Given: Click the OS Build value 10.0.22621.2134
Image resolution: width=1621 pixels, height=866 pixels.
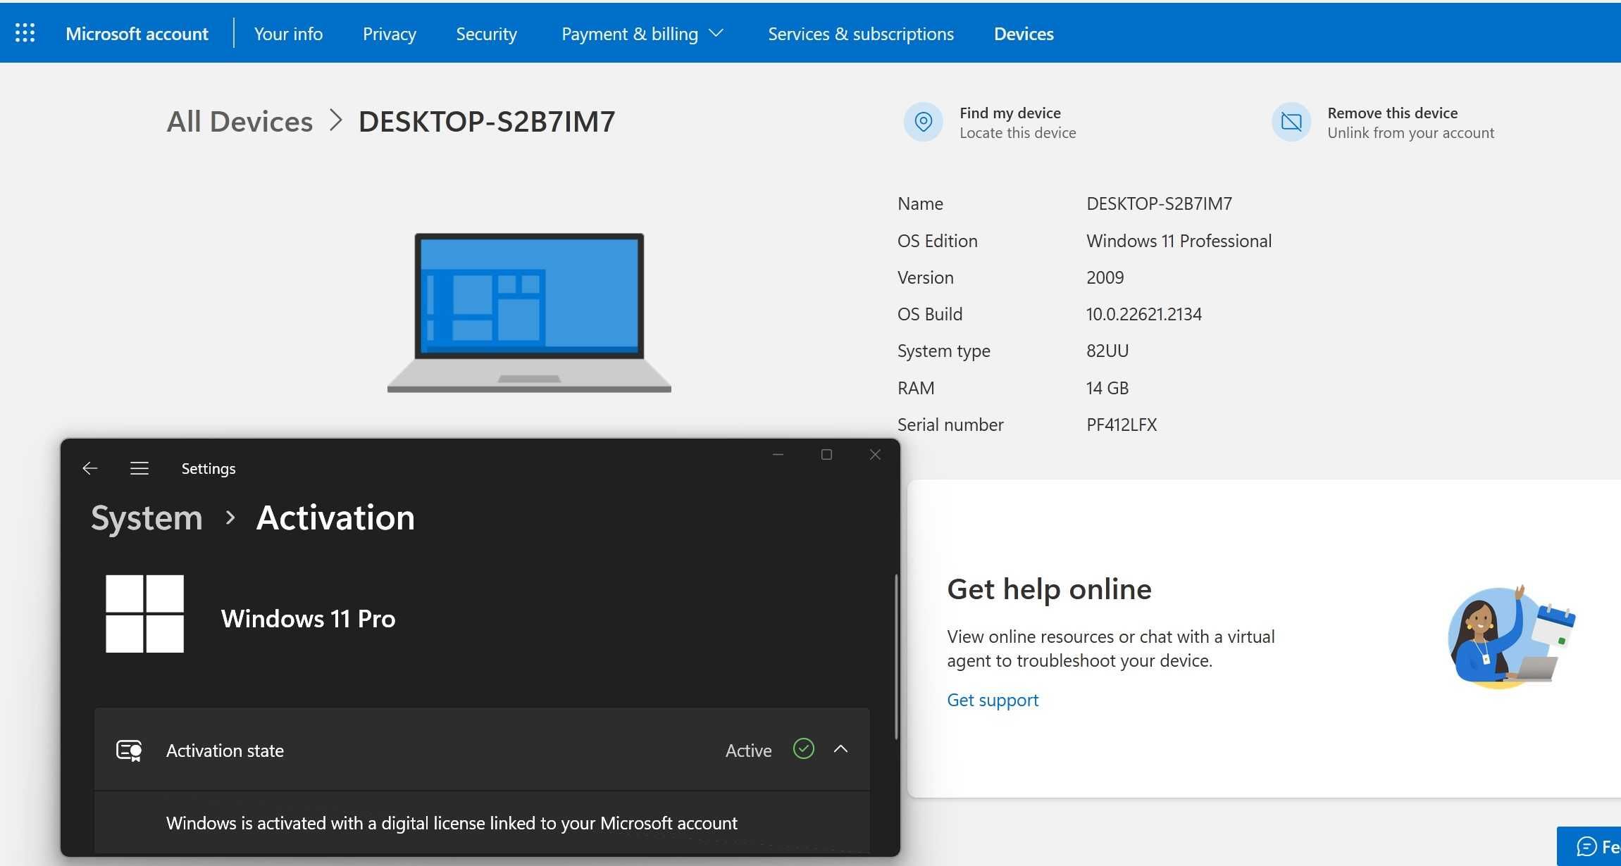Looking at the screenshot, I should 1143,314.
